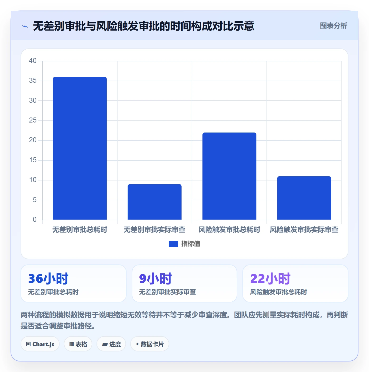Click the card caption 无差别审批总耗时 under 36小时

(x=53, y=292)
